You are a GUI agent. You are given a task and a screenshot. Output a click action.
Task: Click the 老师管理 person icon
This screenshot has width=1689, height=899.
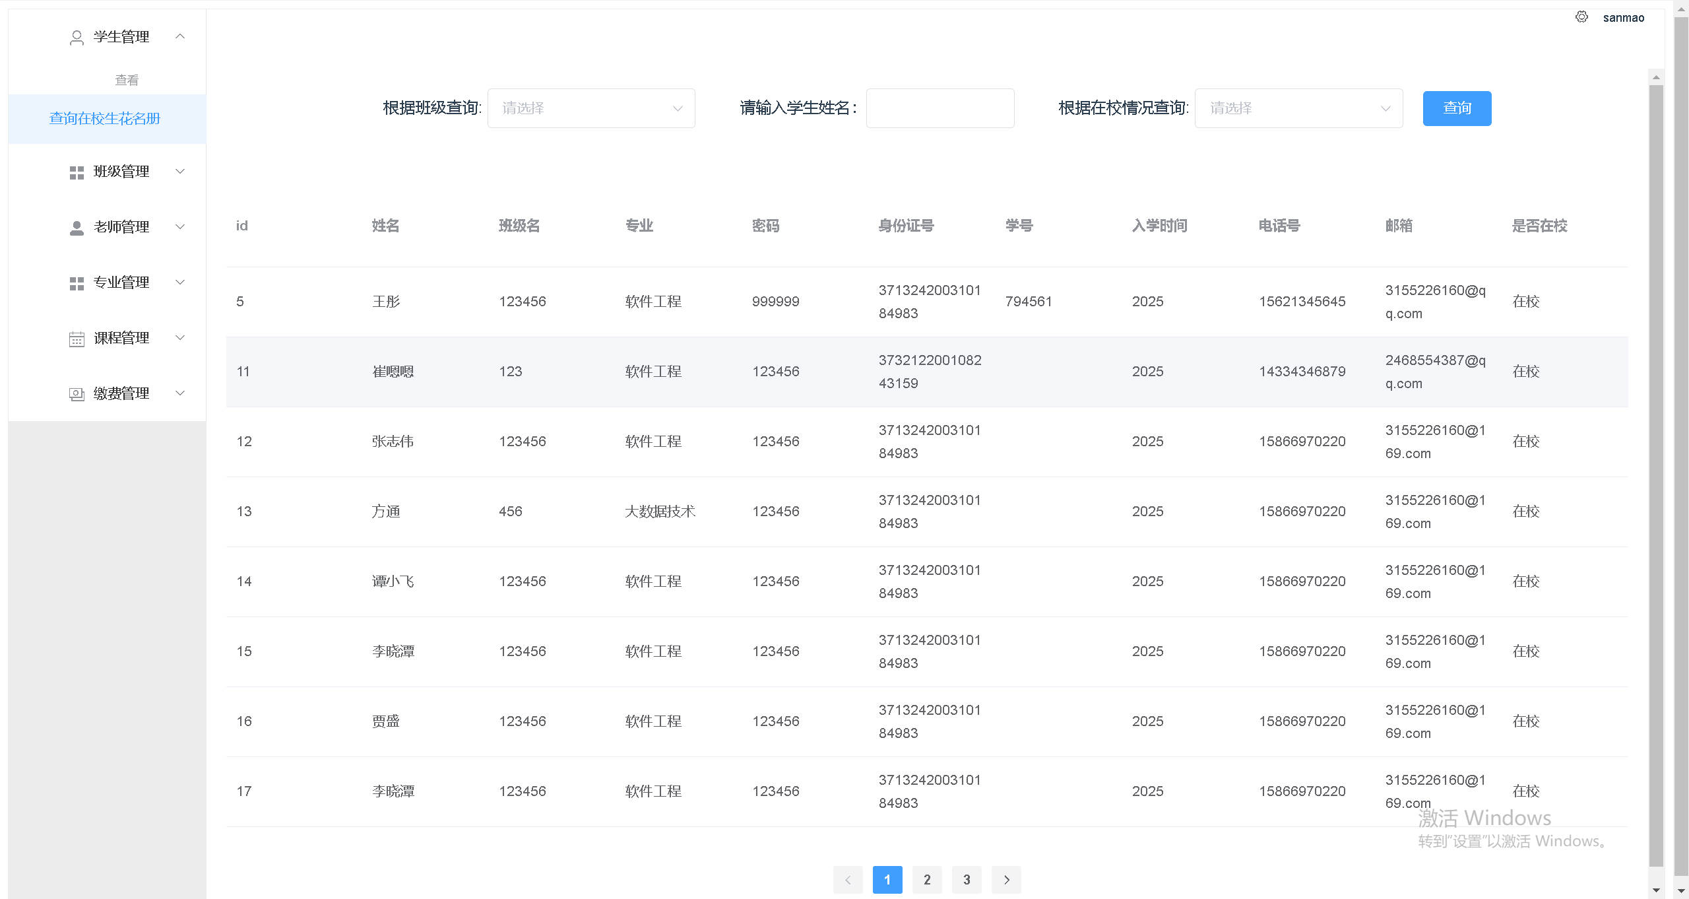[77, 228]
